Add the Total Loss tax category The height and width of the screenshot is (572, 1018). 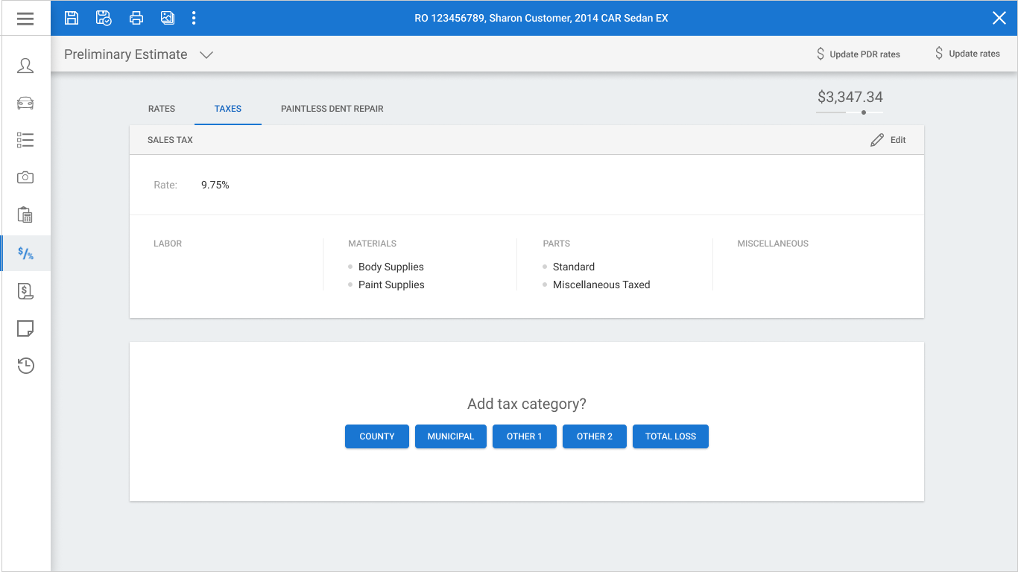click(x=671, y=436)
